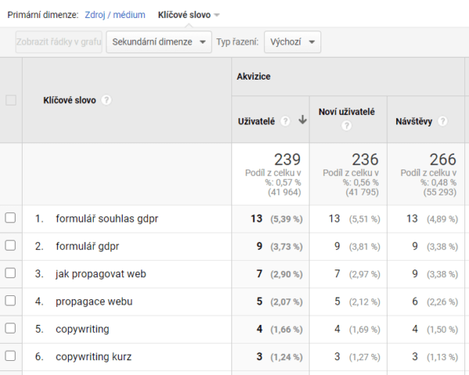Click help icon beside Uživatelé column
The height and width of the screenshot is (375, 469).
(285, 121)
